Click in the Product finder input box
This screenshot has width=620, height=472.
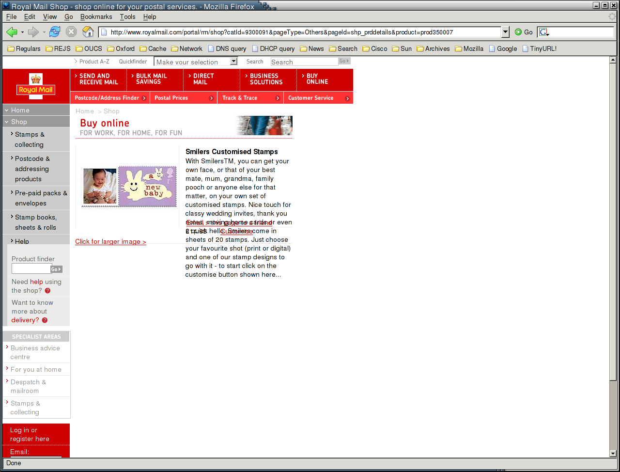tap(31, 269)
